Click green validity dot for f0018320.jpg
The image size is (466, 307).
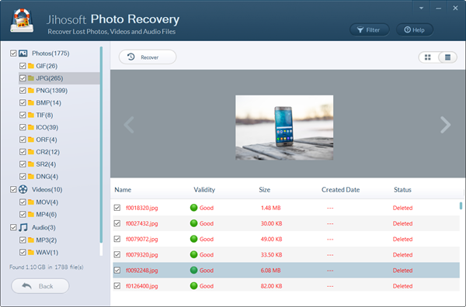193,208
